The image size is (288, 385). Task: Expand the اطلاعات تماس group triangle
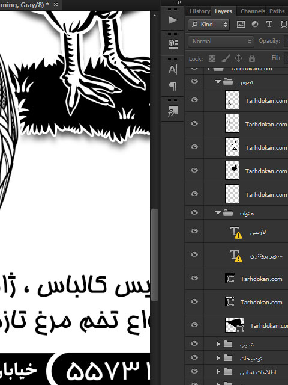(218, 372)
